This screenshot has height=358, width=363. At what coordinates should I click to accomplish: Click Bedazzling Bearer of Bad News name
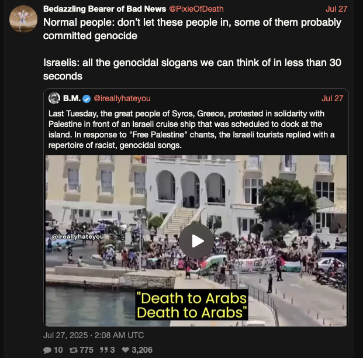[105, 9]
